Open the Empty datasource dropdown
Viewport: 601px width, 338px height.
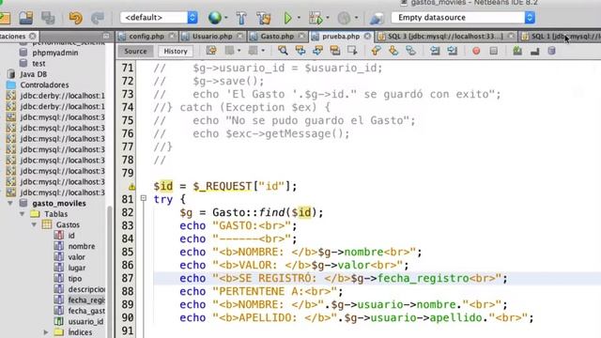(x=463, y=18)
